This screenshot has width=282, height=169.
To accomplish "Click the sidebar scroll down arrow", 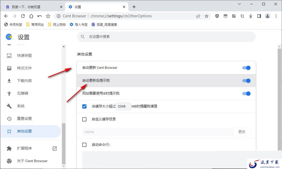I will click(64, 166).
